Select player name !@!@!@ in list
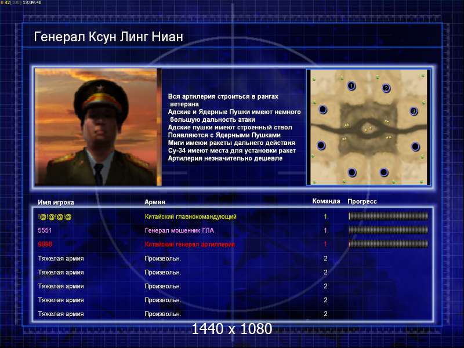 pos(55,216)
